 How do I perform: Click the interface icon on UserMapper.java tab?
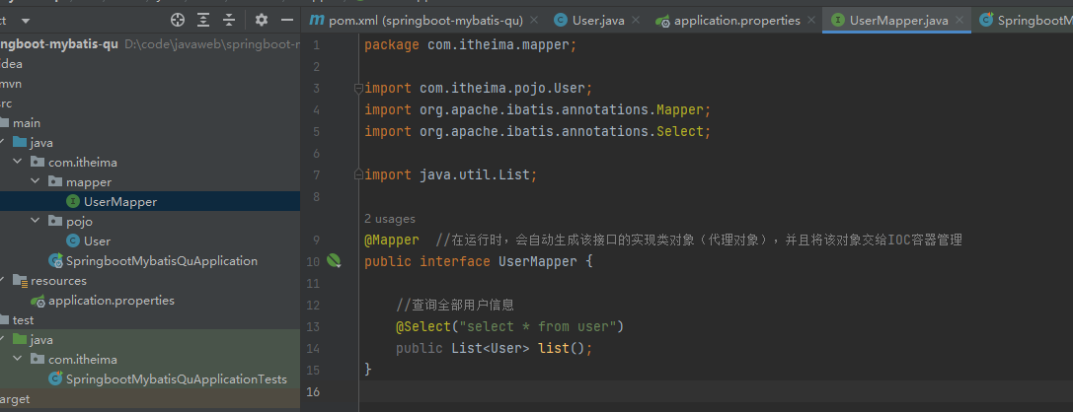(x=838, y=21)
